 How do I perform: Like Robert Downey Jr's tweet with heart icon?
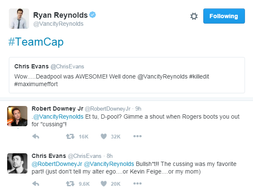click(104, 136)
